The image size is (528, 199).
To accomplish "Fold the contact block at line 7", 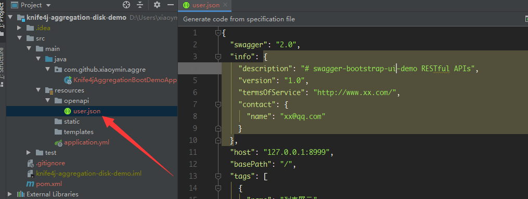I will 218,104.
